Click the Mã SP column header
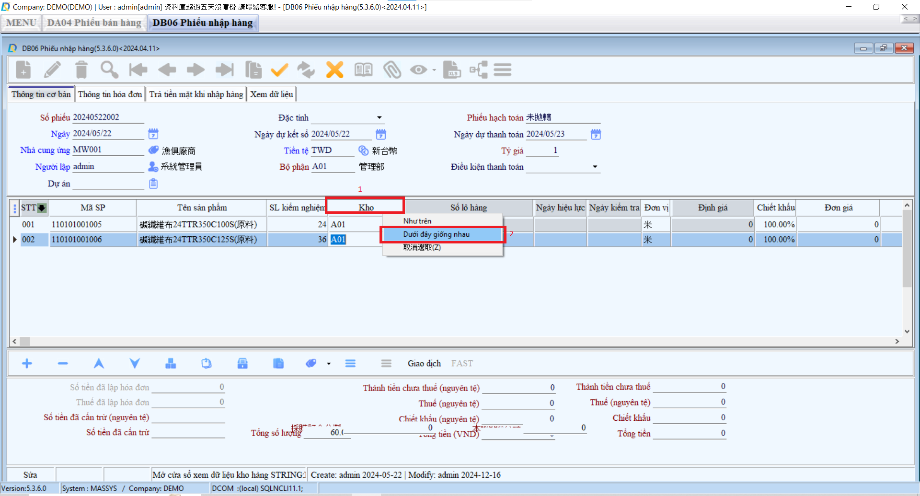 pos(92,208)
